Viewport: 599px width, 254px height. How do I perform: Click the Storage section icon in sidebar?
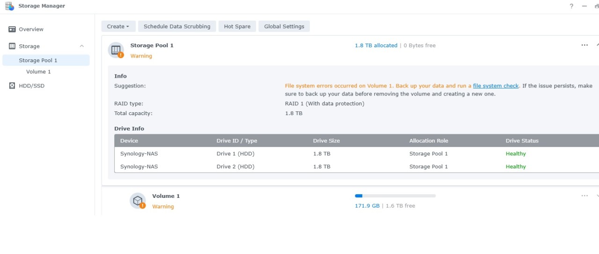12,46
